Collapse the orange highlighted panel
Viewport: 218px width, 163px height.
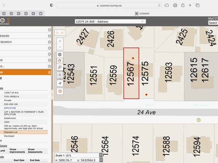point(49,72)
